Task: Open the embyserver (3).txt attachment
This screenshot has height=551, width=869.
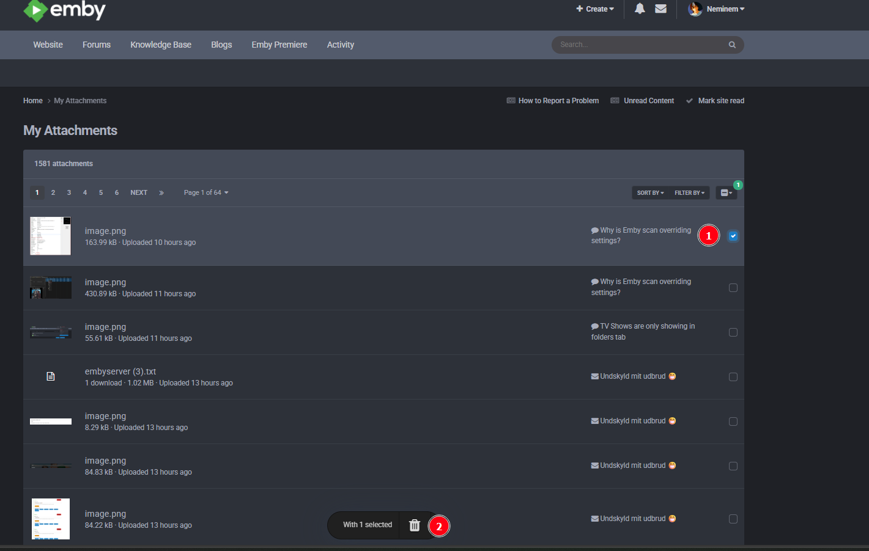Action: click(x=120, y=371)
